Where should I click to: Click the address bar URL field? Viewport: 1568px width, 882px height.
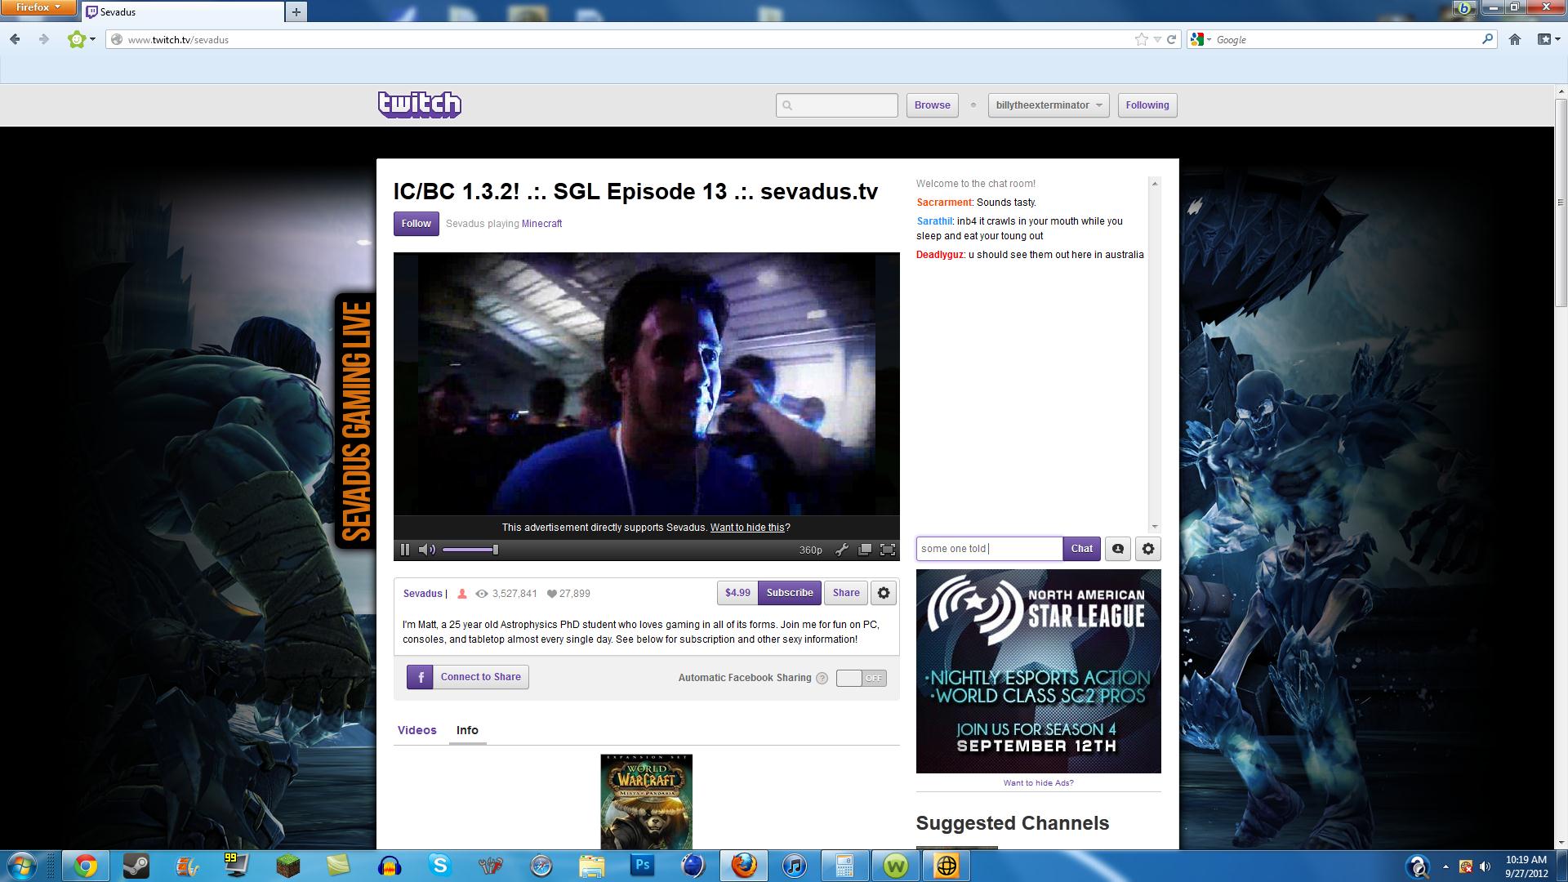(627, 39)
